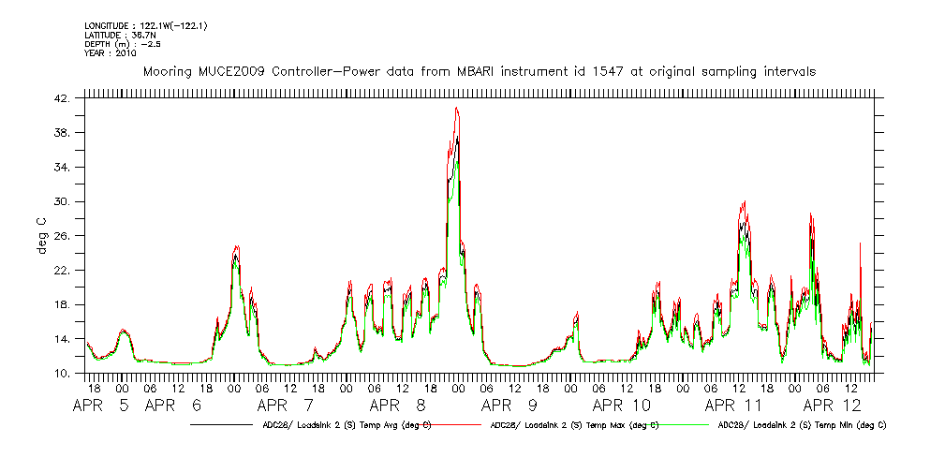The image size is (945, 472).
Task: Select the Loadsink 2 Temp Max legend entry
Action: click(573, 424)
